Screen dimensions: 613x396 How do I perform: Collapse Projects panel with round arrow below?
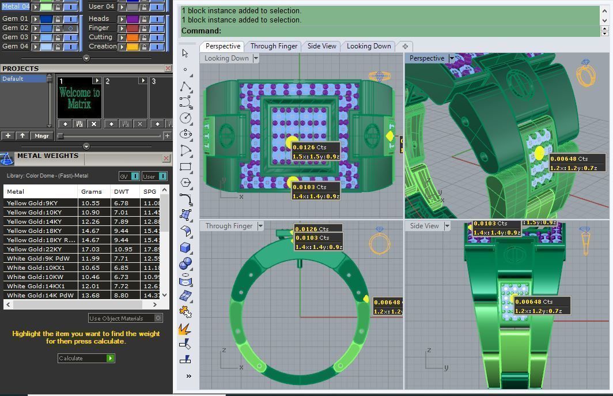point(86,147)
